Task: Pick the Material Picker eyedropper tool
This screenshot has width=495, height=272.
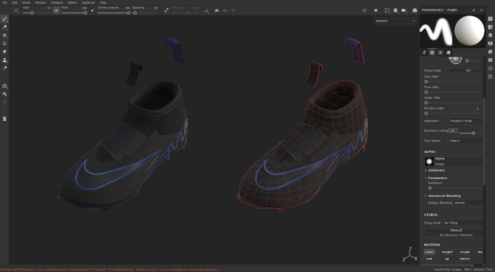Action: tap(5, 68)
